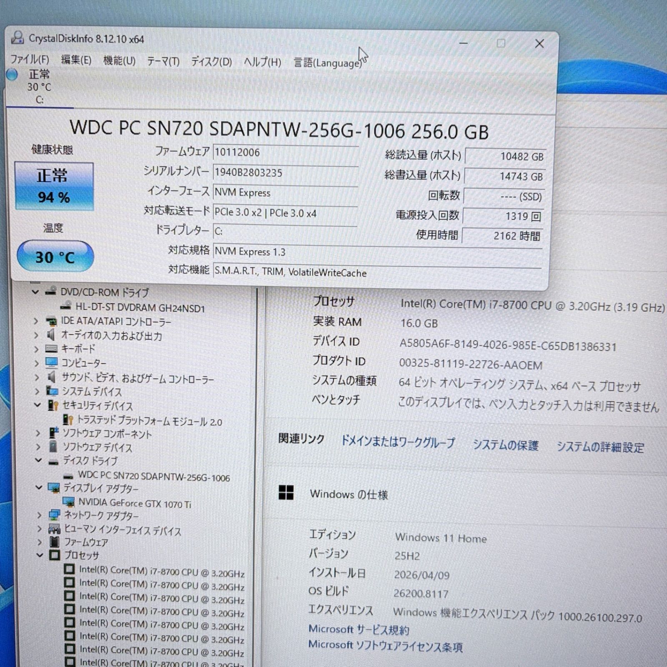Collapse the ディスプレイ アダプター node
Image resolution: width=667 pixels, height=667 pixels.
pyautogui.click(x=39, y=487)
